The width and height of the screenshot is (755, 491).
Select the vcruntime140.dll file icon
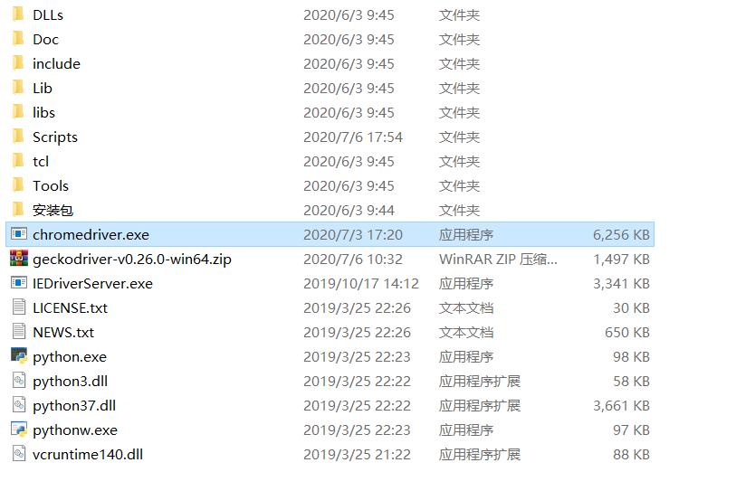point(19,454)
